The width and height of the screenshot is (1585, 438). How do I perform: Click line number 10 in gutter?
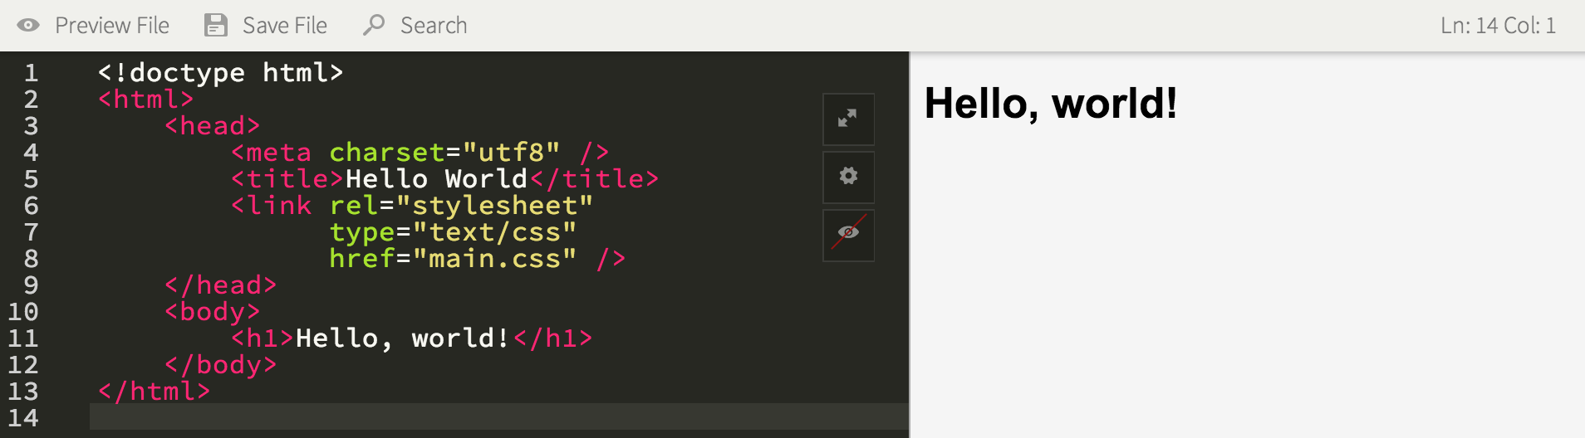[x=23, y=312]
